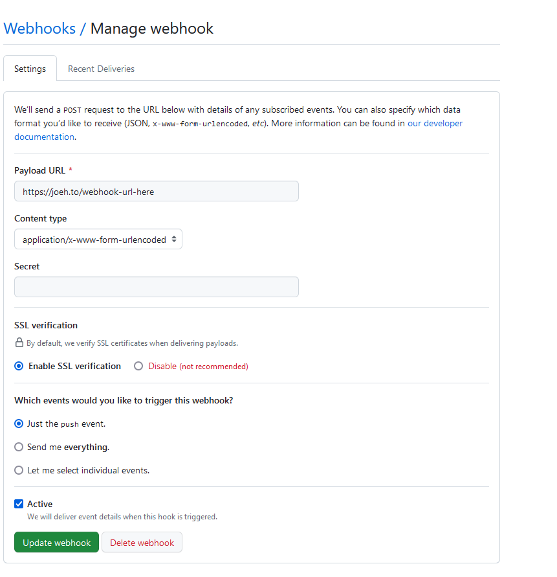Click the Manage webhook page heading
Viewport: 557px width, 577px height.
[152, 28]
